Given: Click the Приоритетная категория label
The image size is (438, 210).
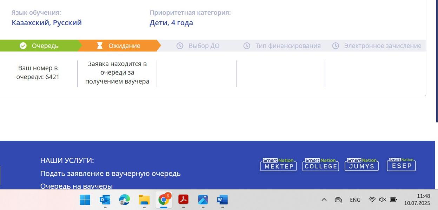Looking at the screenshot, I should pos(190,13).
